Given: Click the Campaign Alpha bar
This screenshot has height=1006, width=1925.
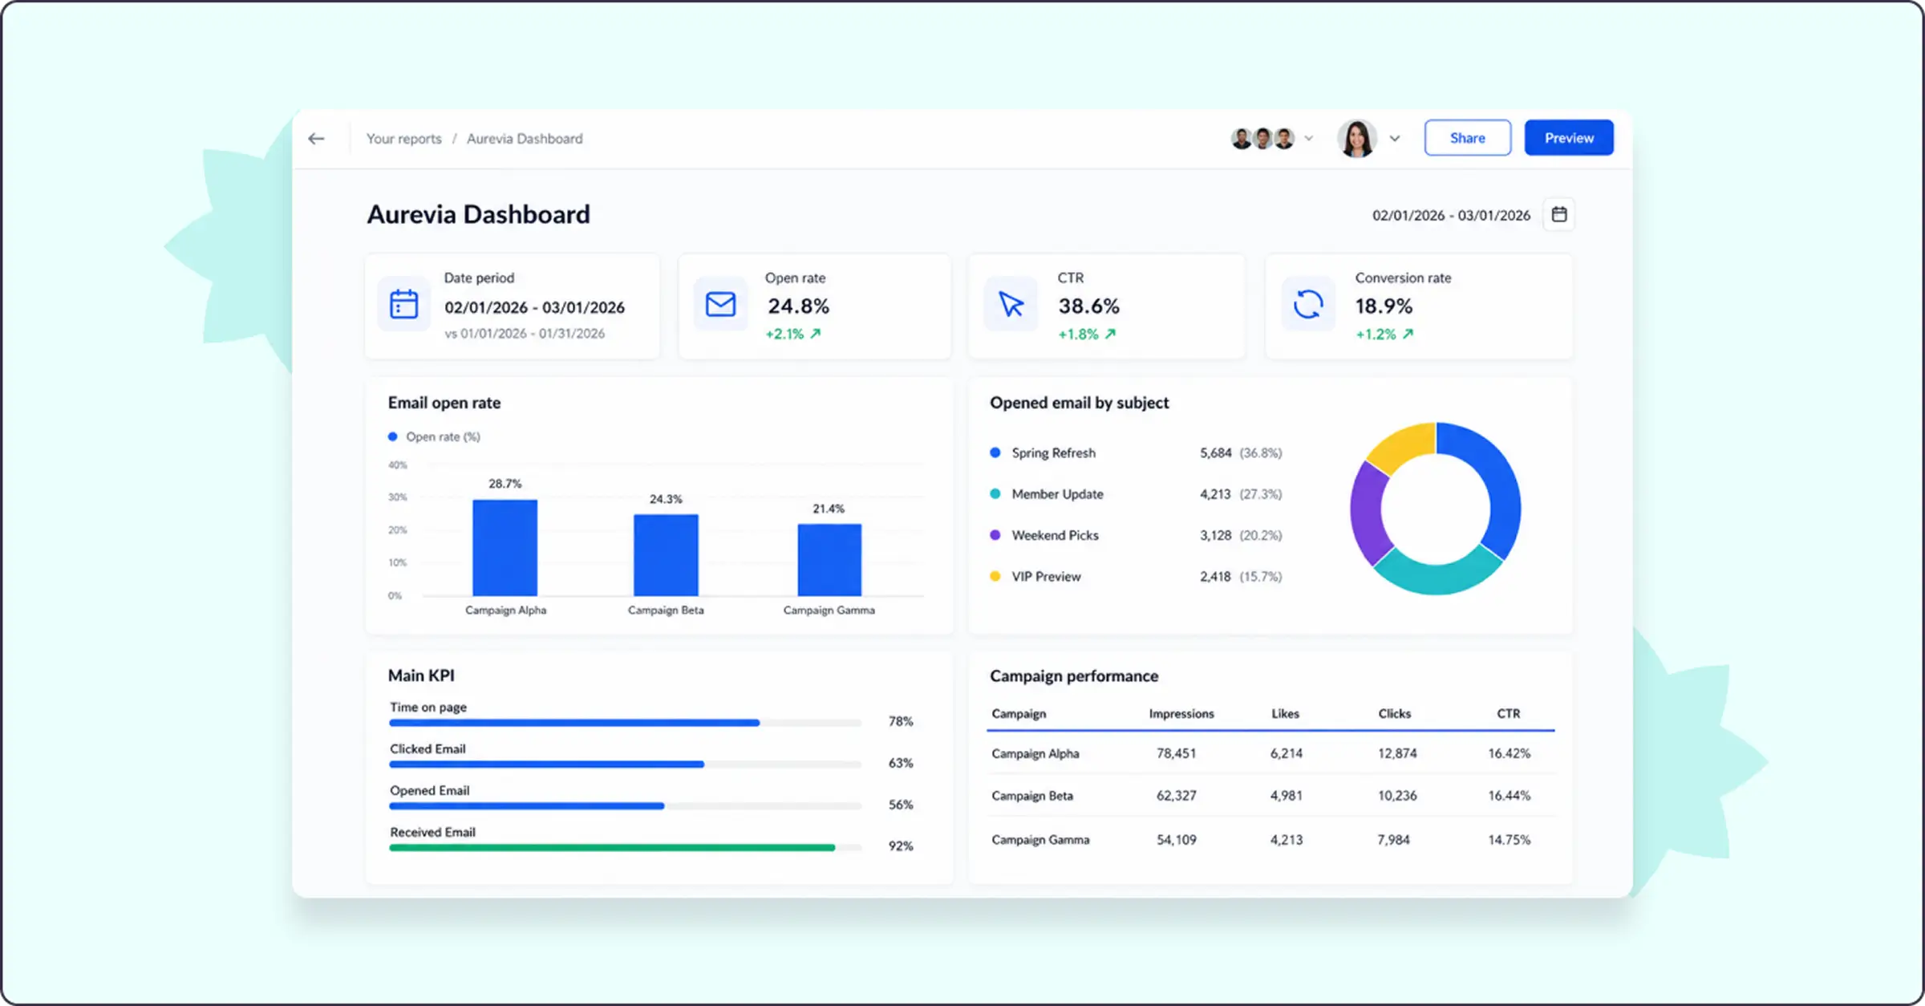Looking at the screenshot, I should 505,548.
